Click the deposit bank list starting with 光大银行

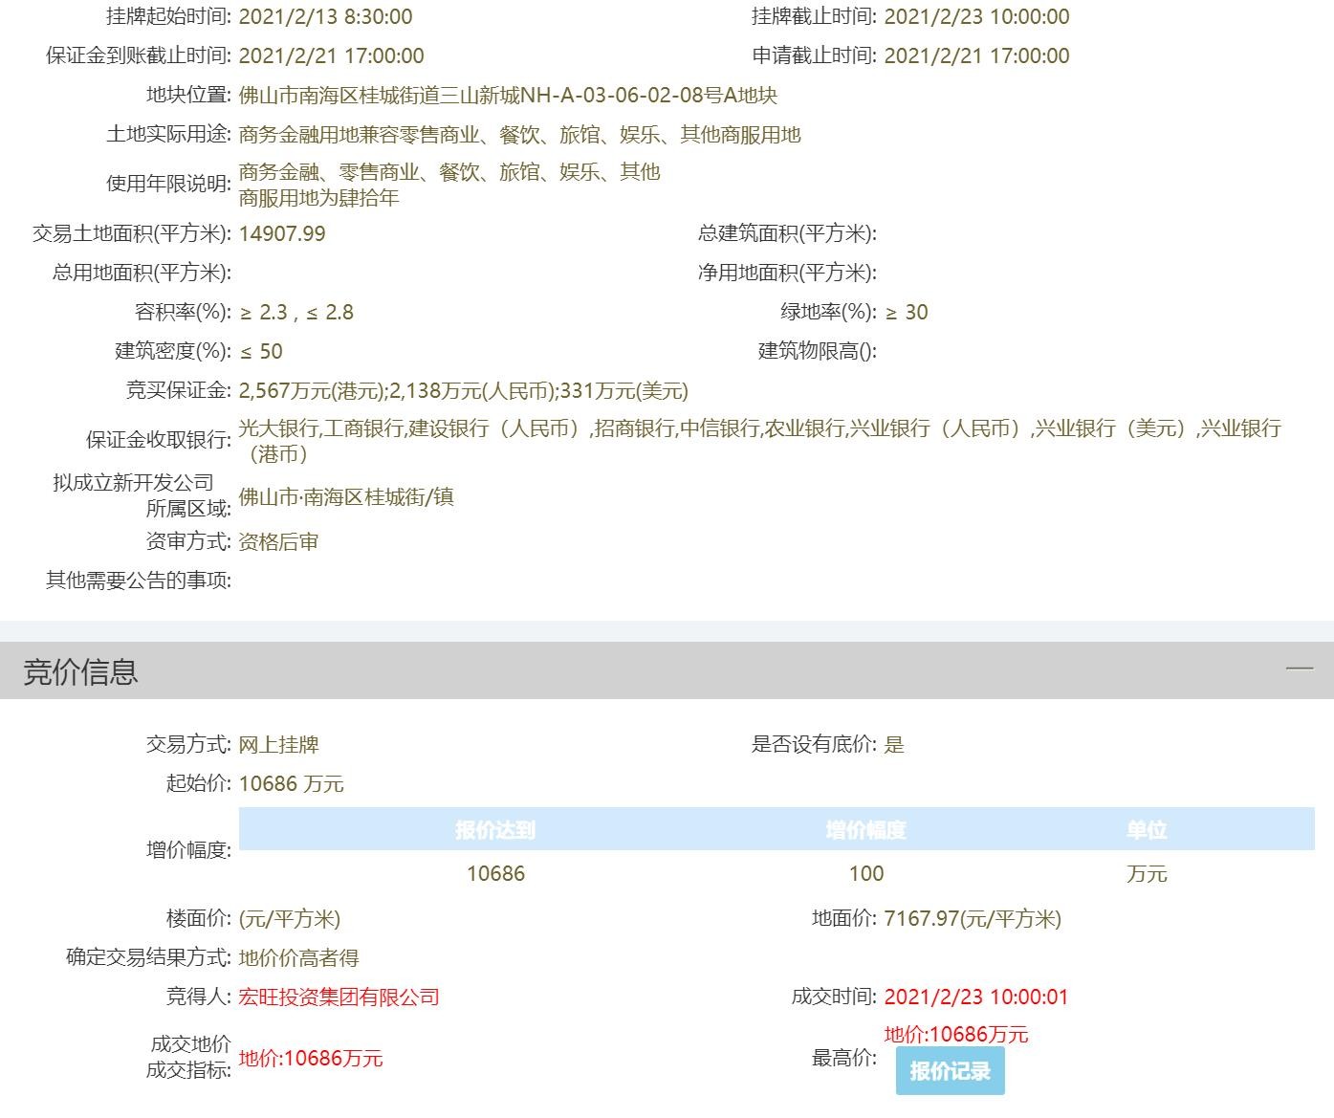click(759, 429)
